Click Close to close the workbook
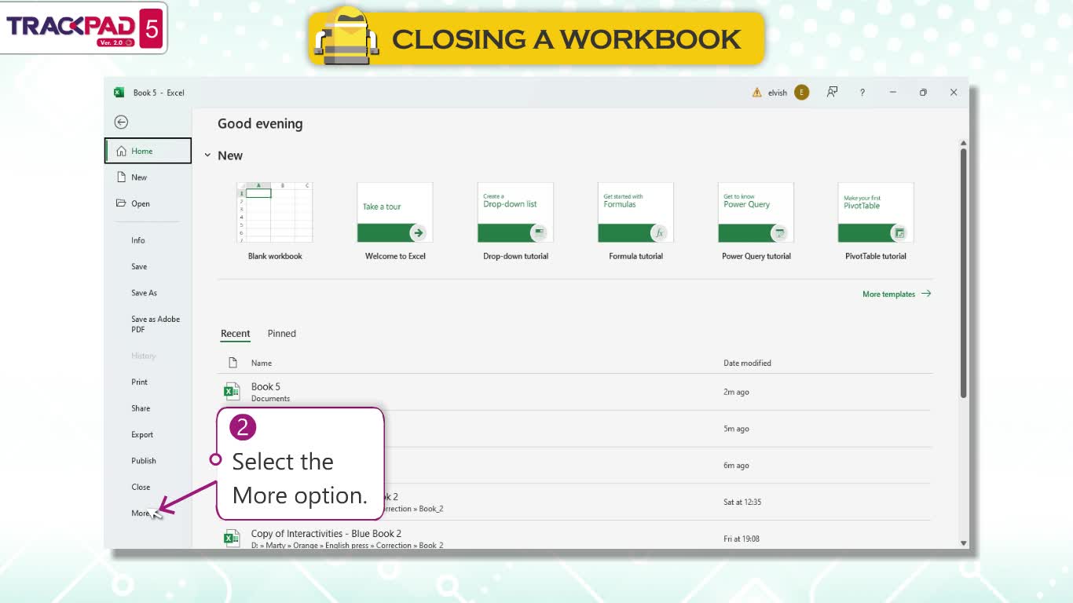Image resolution: width=1073 pixels, height=603 pixels. (141, 487)
